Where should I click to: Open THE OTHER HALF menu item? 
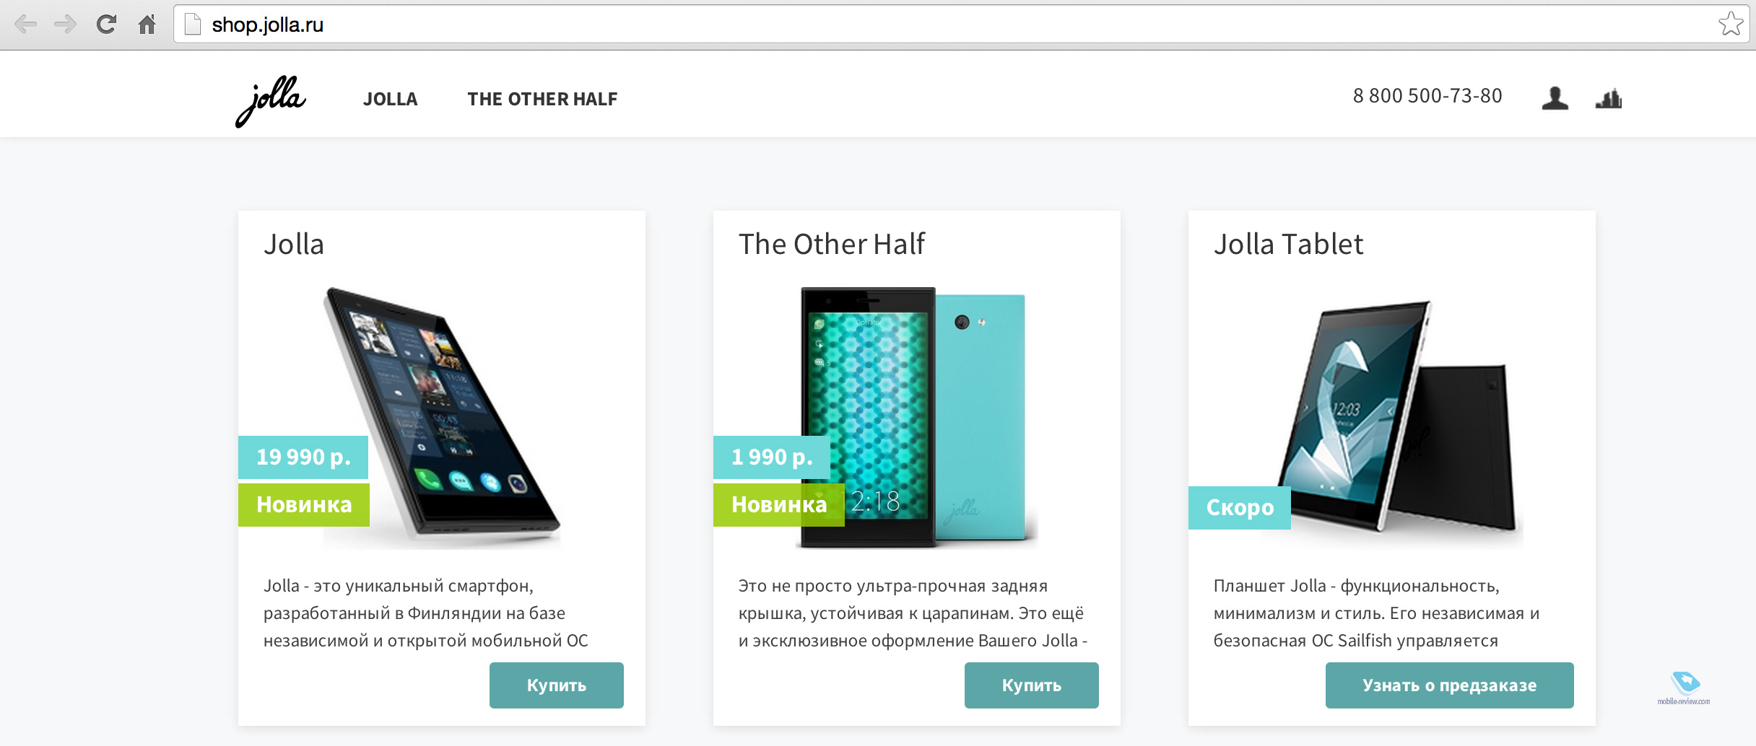(x=542, y=99)
